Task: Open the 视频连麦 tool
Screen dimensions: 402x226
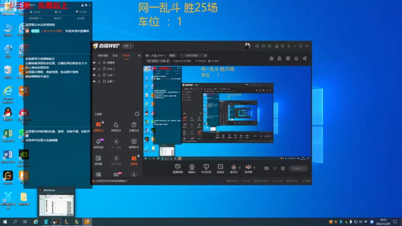Action: (98, 143)
